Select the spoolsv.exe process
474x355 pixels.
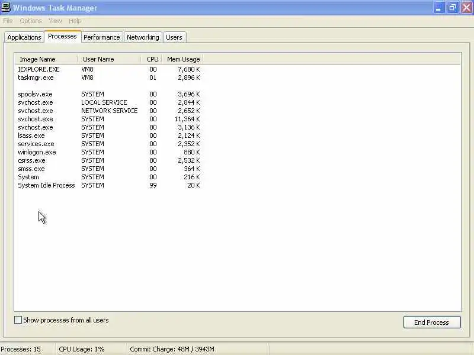tap(109, 94)
